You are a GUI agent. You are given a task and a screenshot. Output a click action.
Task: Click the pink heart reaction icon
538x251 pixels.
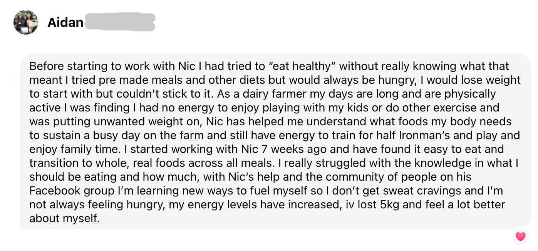click(520, 236)
